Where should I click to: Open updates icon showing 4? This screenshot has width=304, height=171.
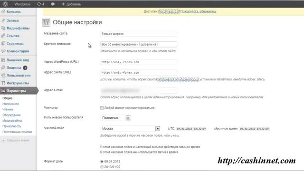(x=40, y=4)
